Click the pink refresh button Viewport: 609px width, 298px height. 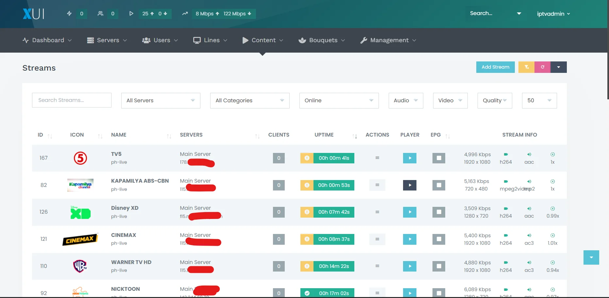point(543,67)
